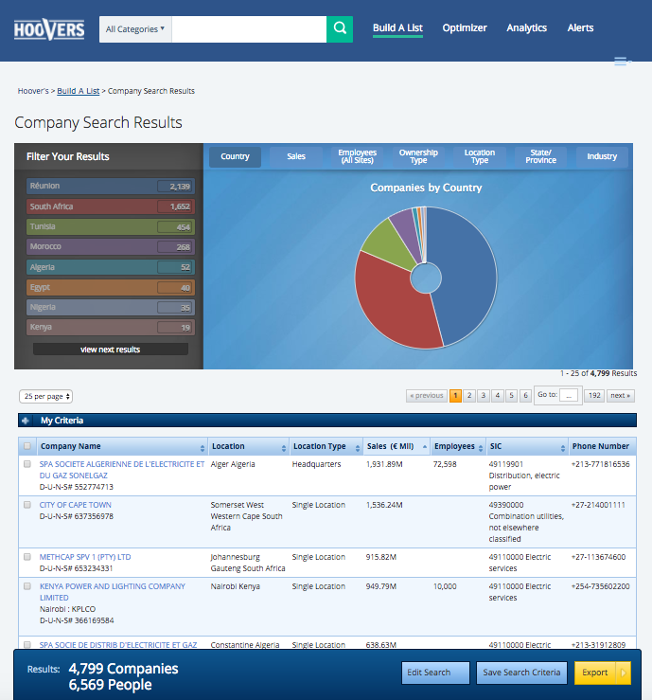Image resolution: width=652 pixels, height=700 pixels.
Task: Go to next results page
Action: pos(621,396)
